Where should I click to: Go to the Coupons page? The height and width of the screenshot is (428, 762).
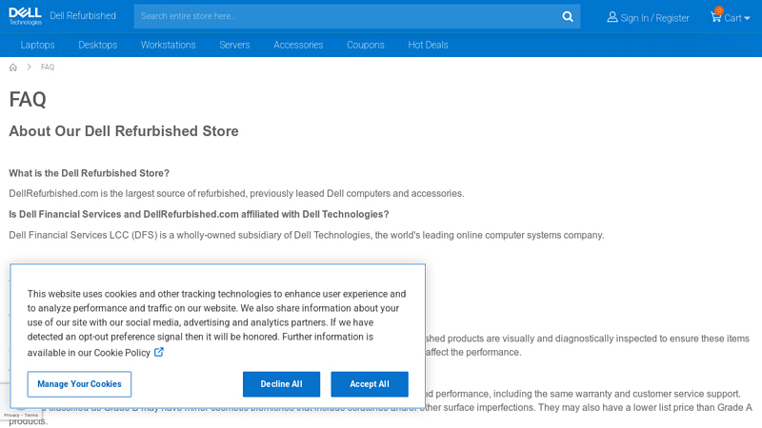[x=366, y=45]
